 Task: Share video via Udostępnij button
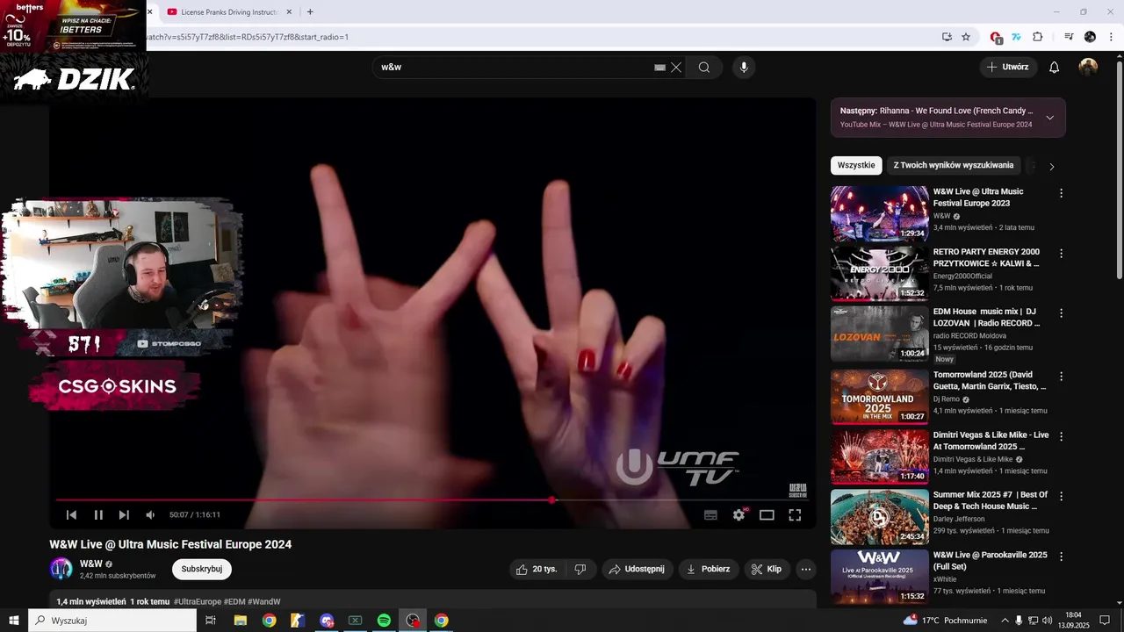[x=638, y=569]
